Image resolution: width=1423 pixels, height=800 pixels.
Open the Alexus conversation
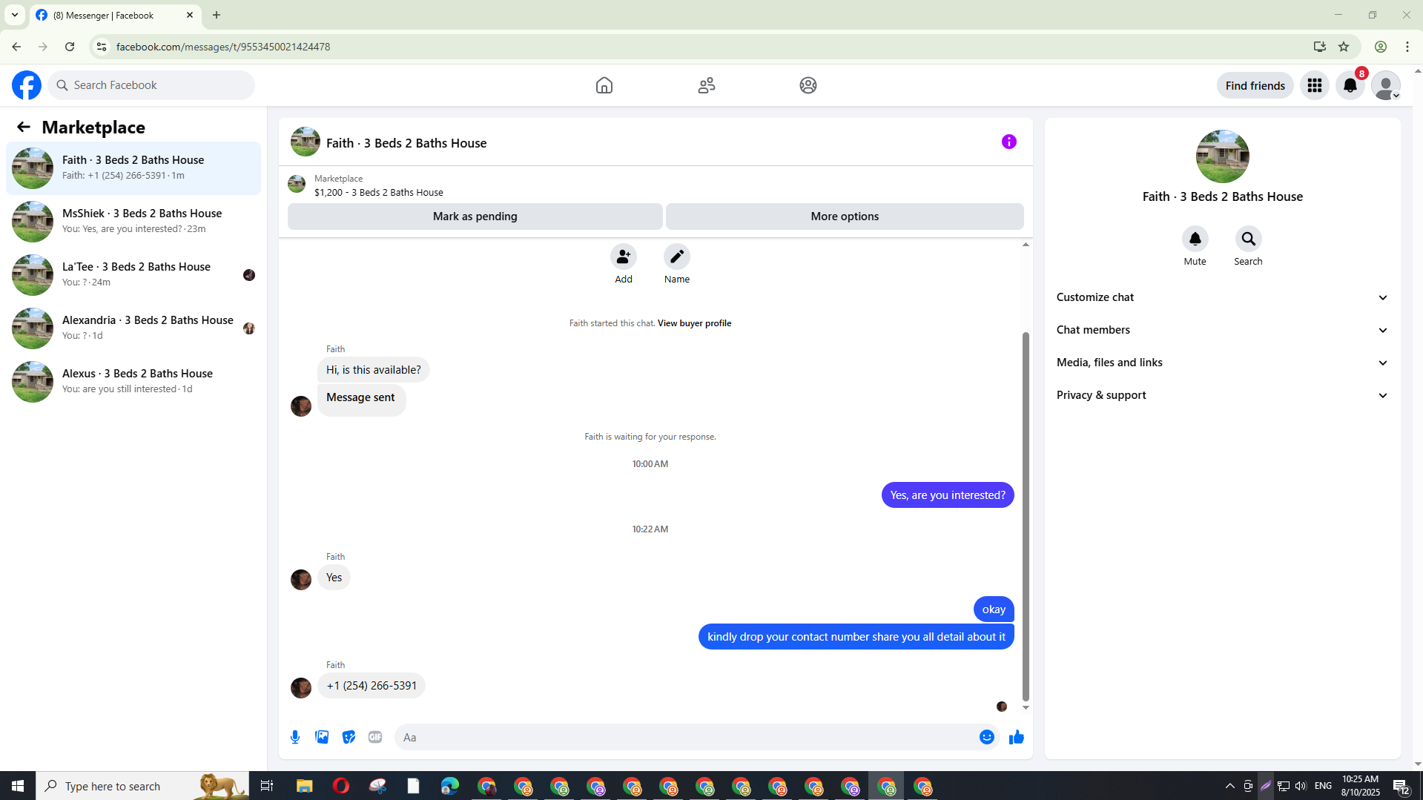point(133,382)
